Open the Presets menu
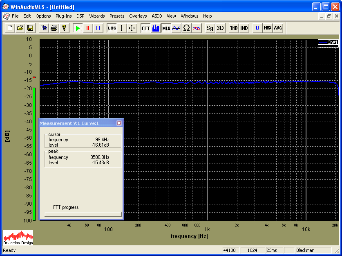 point(117,16)
